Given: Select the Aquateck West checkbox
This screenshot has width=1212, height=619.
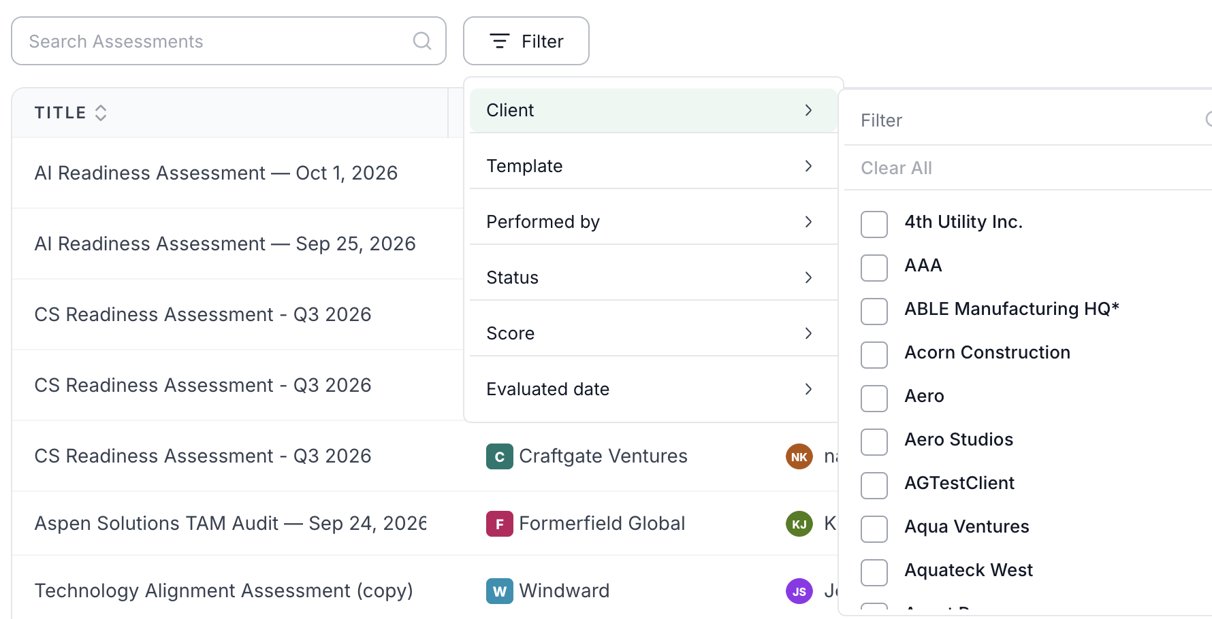Looking at the screenshot, I should [x=874, y=573].
